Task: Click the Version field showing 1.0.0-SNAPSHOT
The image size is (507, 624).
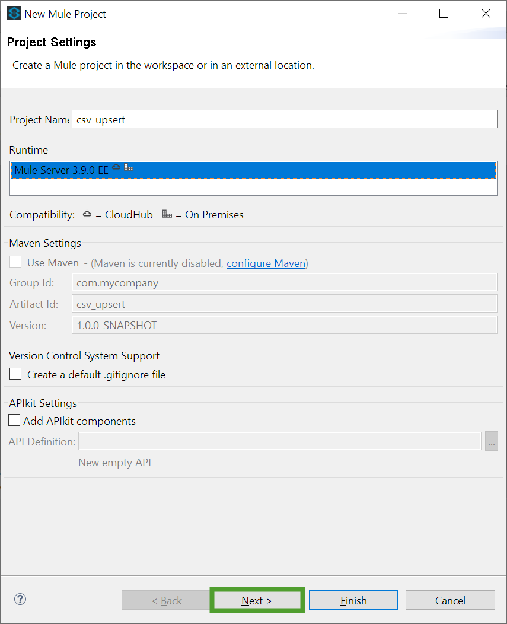Action: click(x=285, y=324)
